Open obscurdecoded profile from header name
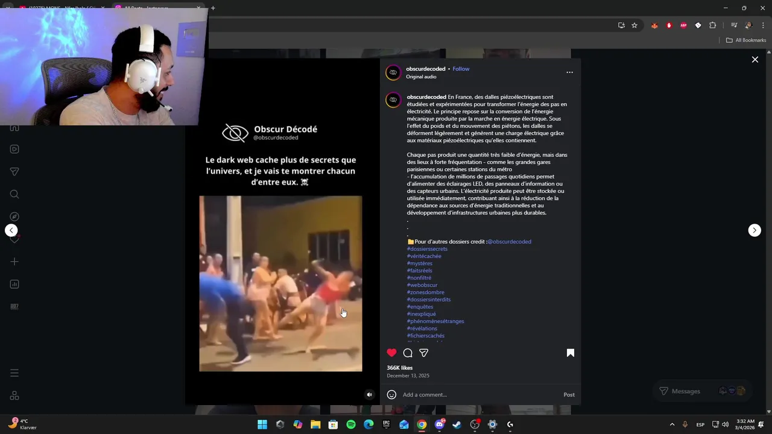The image size is (772, 434). [425, 69]
